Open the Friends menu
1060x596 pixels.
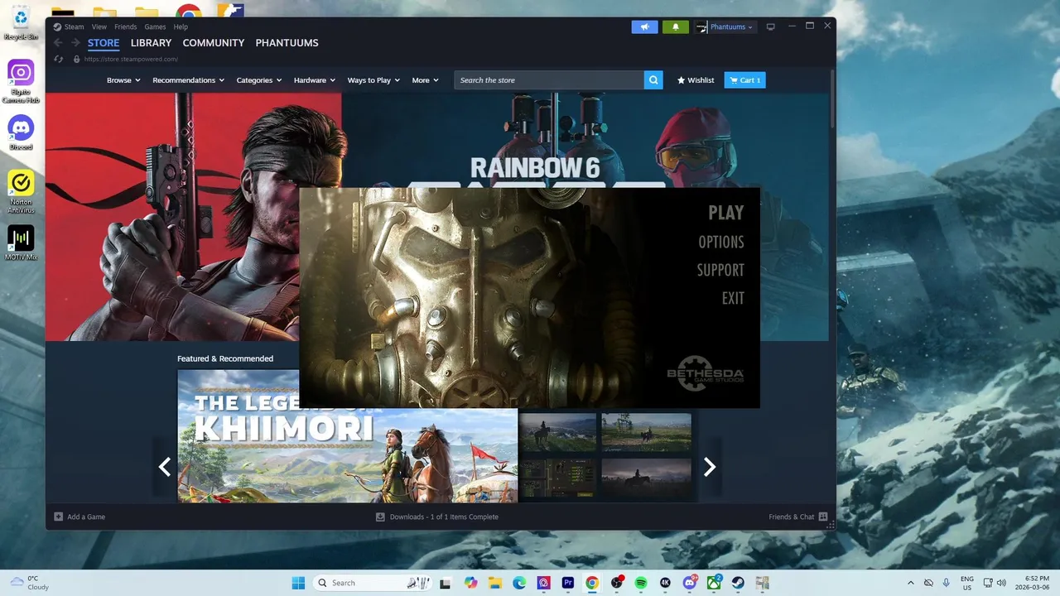(x=126, y=26)
